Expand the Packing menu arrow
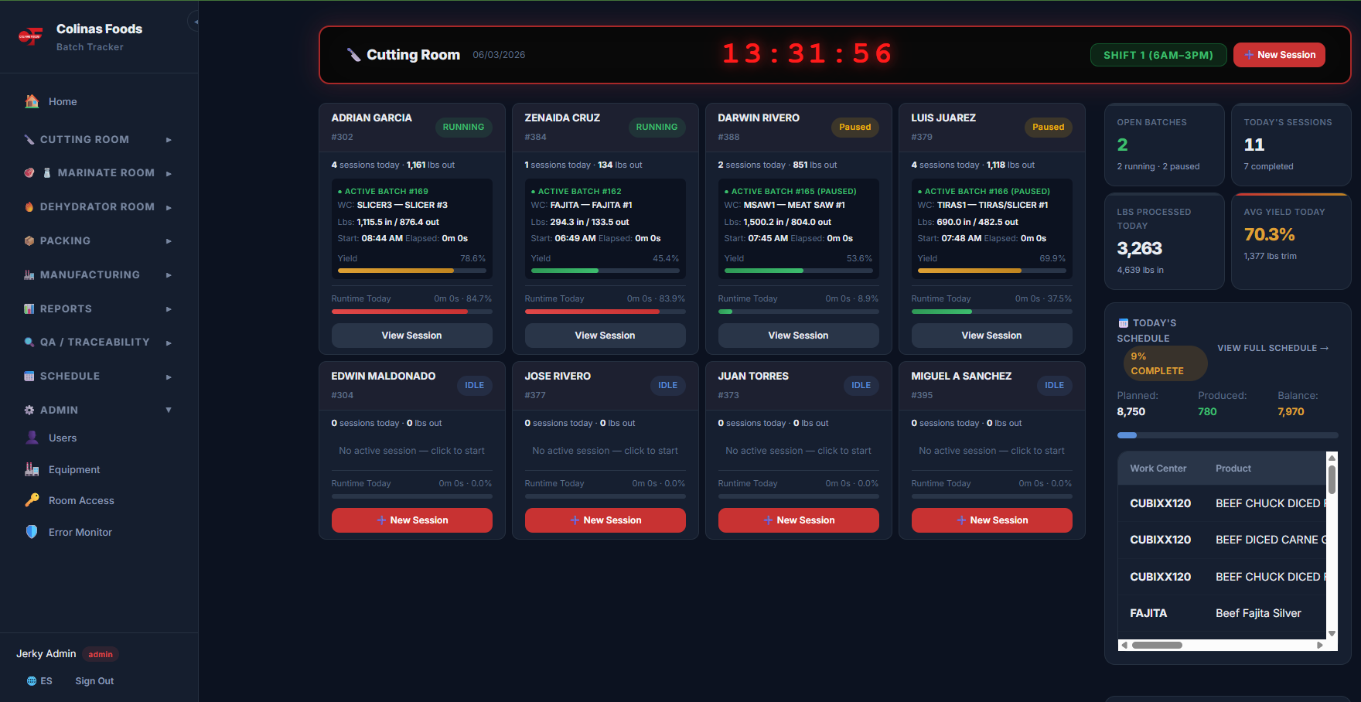The height and width of the screenshot is (702, 1361). pos(169,241)
